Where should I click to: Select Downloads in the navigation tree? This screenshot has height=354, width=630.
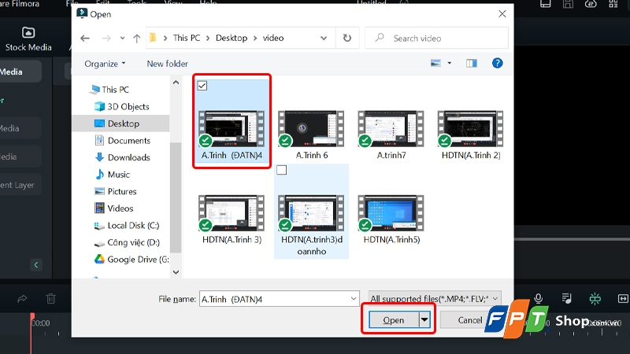click(x=128, y=157)
